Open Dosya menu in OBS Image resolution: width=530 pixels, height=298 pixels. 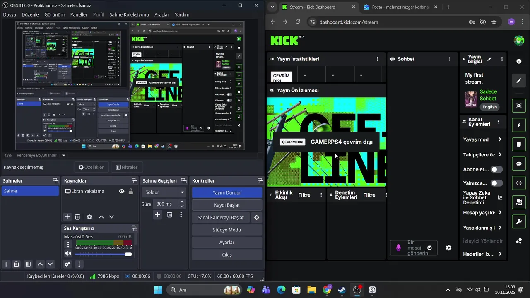(9, 14)
